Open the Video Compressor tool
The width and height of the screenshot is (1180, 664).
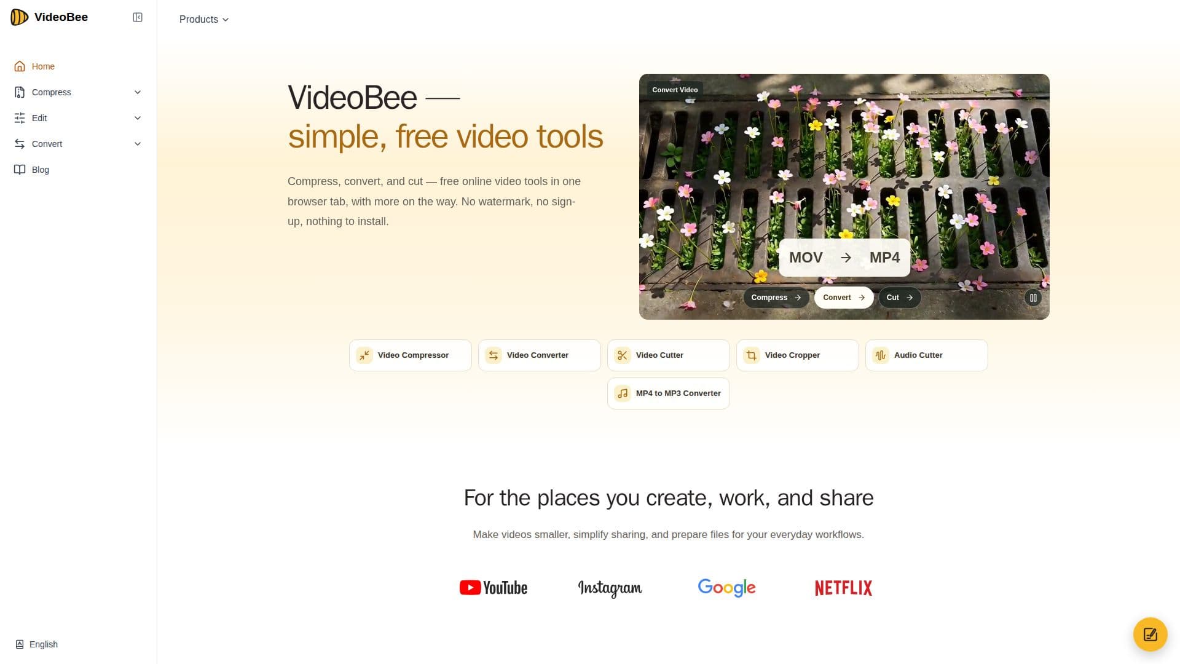point(411,355)
